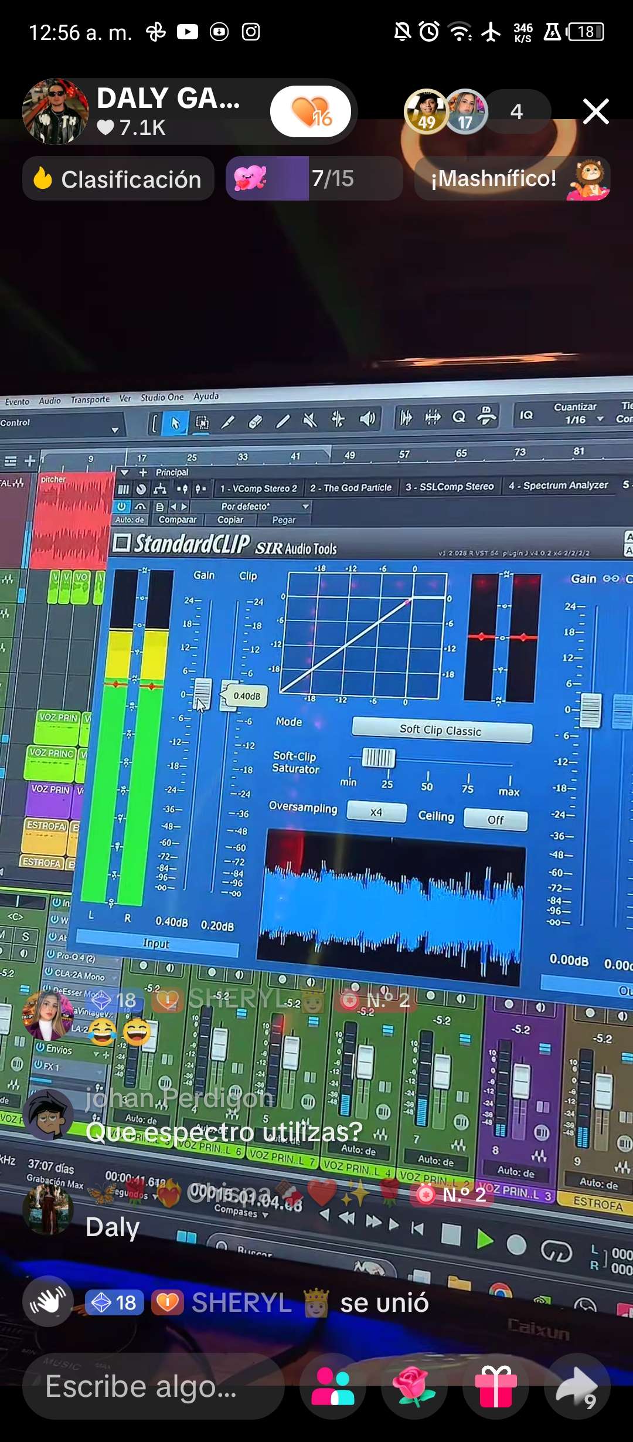Tap the Clasificación button
633x1442 pixels.
coord(118,178)
